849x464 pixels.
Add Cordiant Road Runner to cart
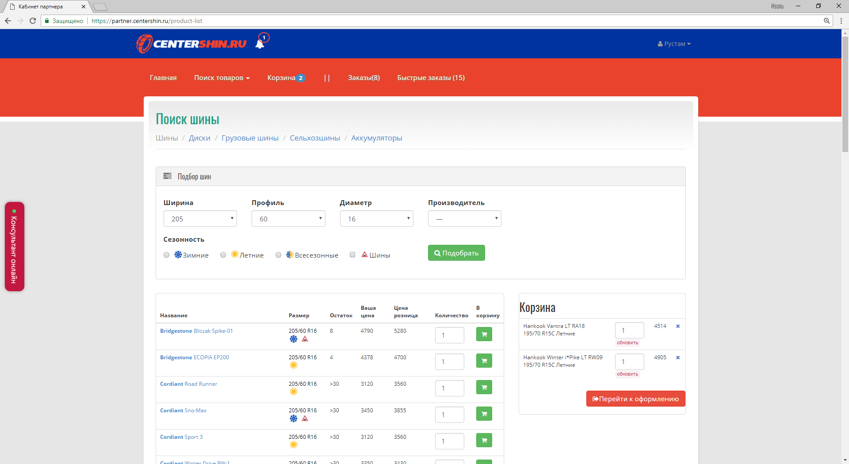click(x=484, y=388)
